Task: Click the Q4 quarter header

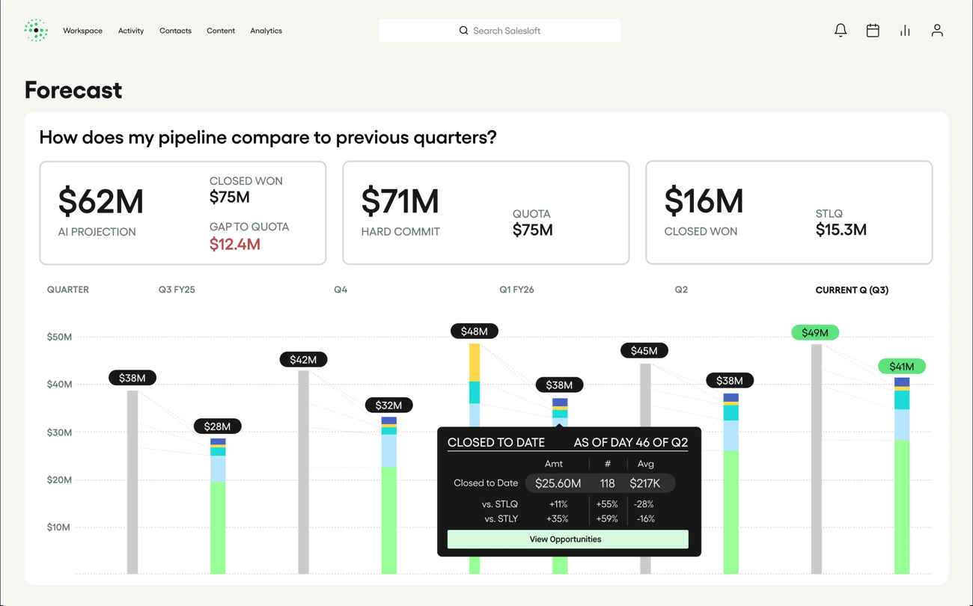Action: tap(341, 290)
